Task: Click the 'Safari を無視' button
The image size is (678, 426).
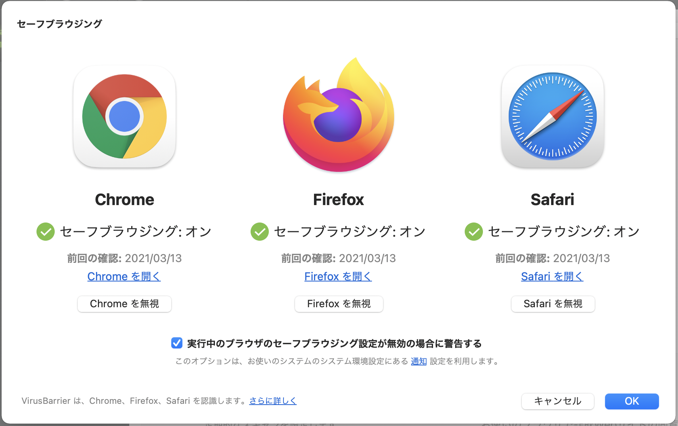Action: (553, 304)
